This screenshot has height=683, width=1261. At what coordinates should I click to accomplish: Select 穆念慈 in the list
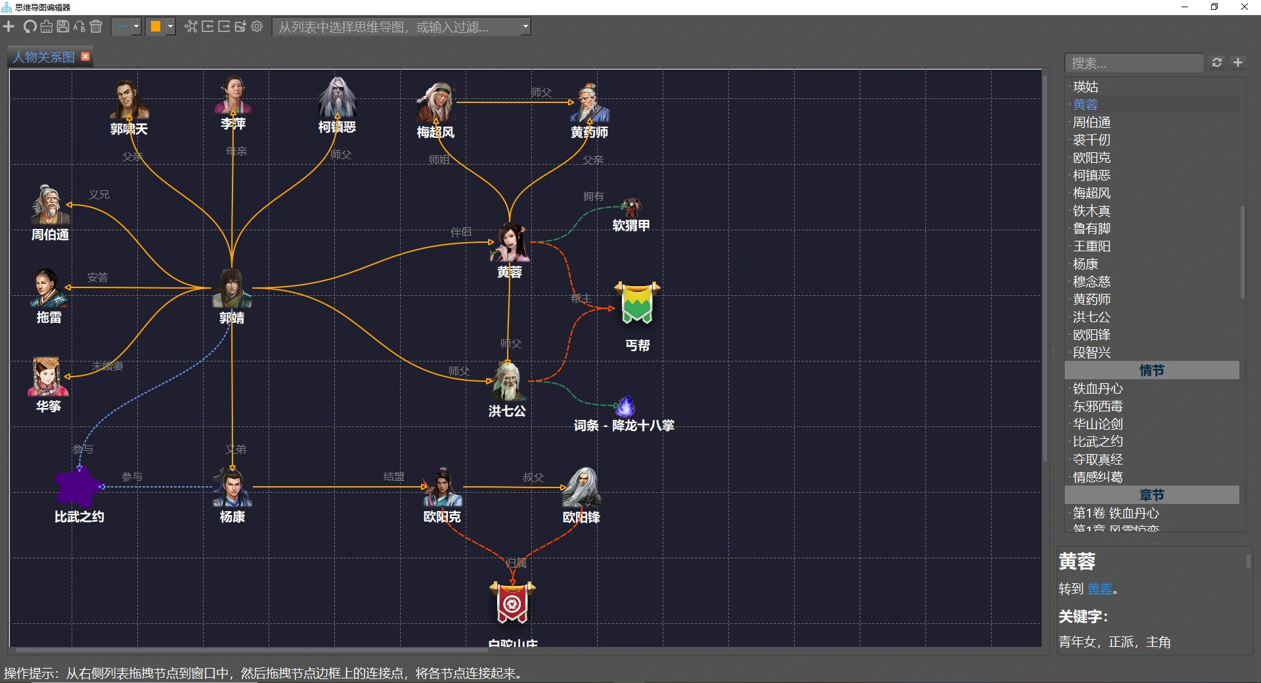(1092, 281)
